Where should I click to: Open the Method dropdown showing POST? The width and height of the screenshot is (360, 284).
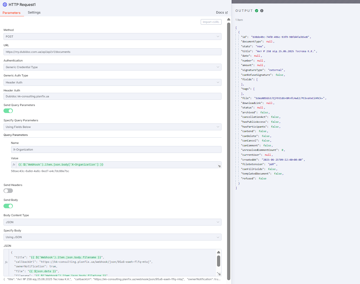point(112,36)
